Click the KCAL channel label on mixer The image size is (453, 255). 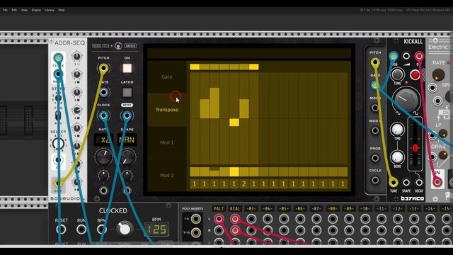(x=234, y=208)
